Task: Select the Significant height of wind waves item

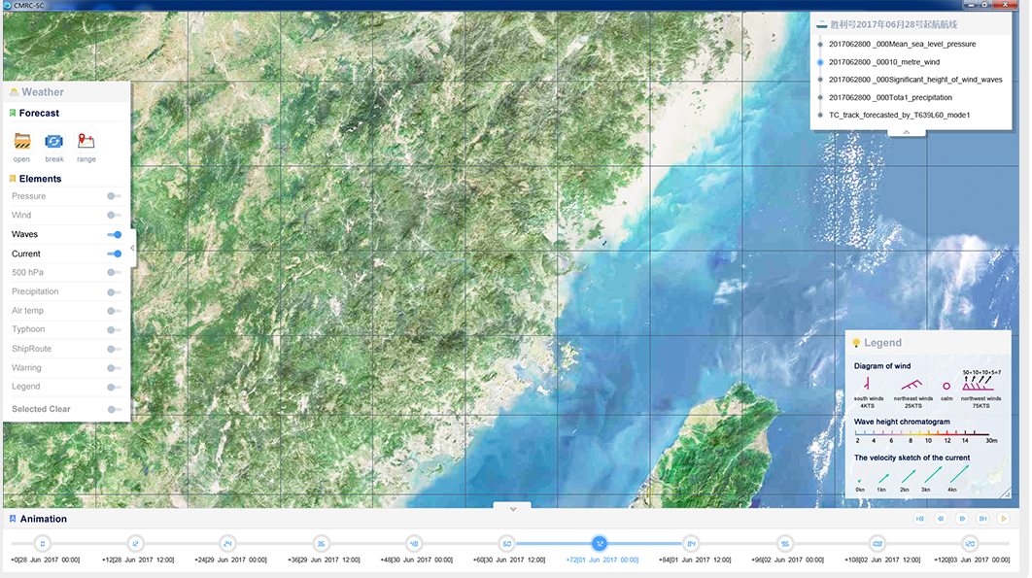Action: 914,80
